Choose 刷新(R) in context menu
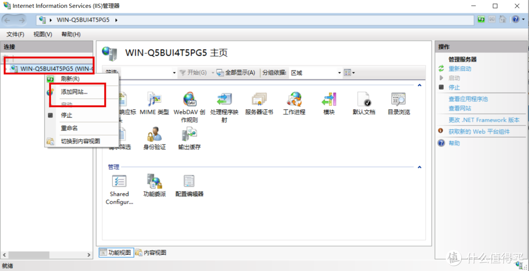 (81, 79)
